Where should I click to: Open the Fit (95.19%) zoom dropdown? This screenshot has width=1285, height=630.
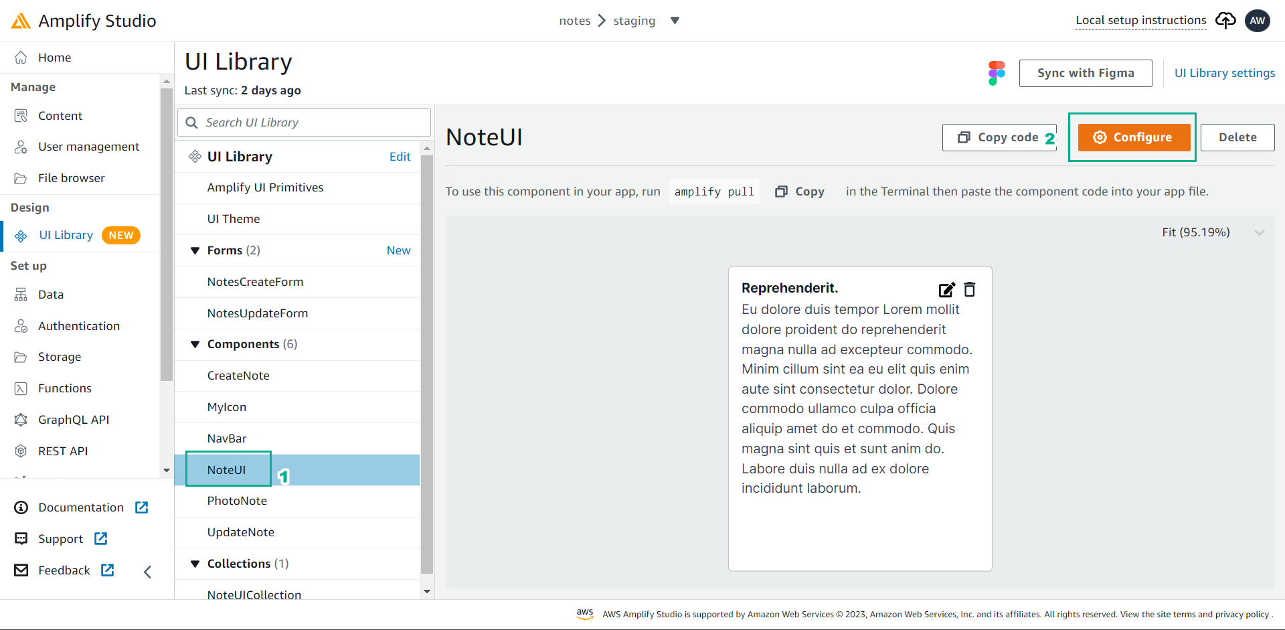(x=1213, y=232)
